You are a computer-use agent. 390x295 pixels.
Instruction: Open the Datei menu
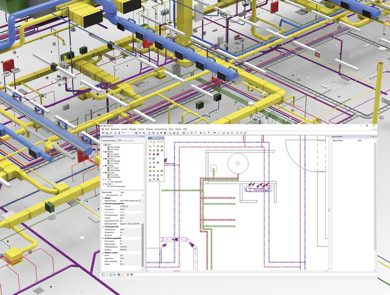pyautogui.click(x=107, y=129)
